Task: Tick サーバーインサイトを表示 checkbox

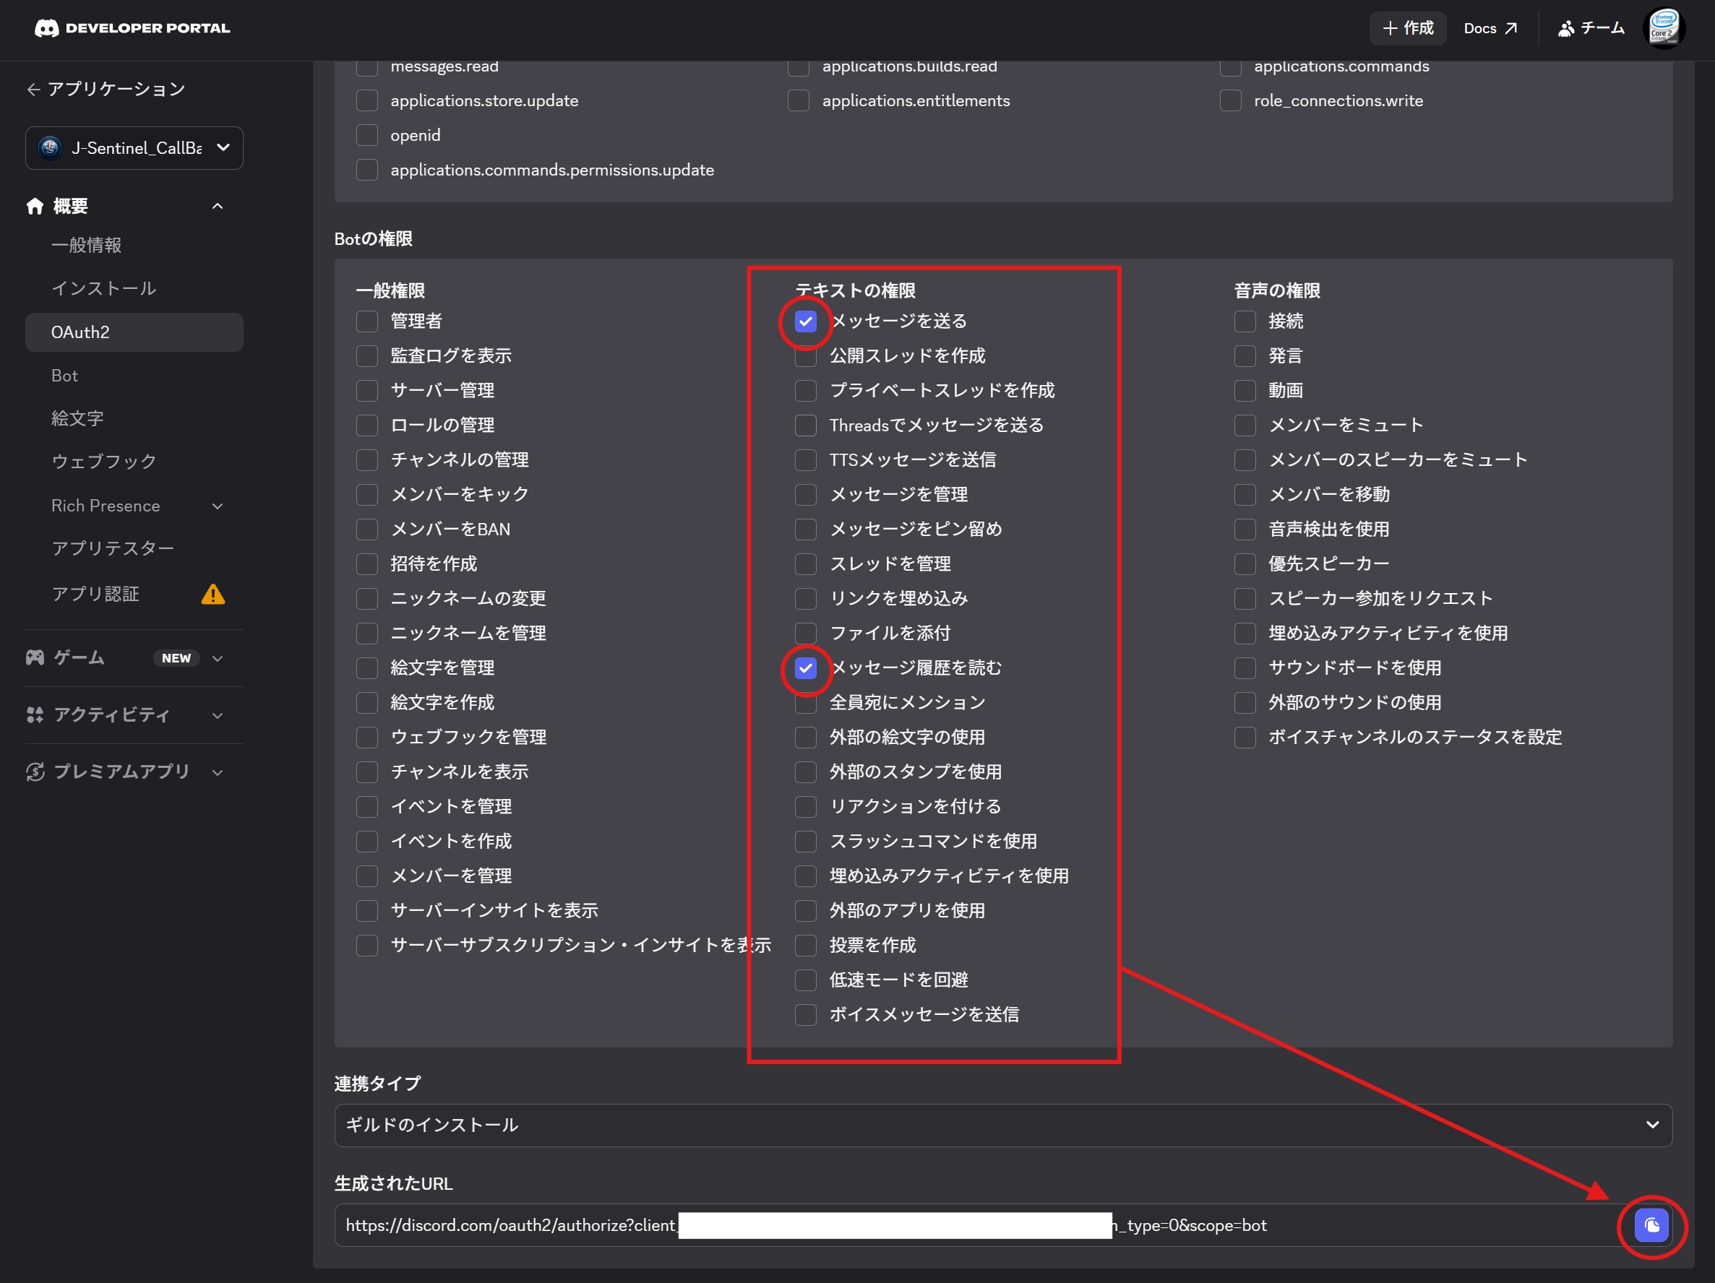Action: tap(366, 910)
